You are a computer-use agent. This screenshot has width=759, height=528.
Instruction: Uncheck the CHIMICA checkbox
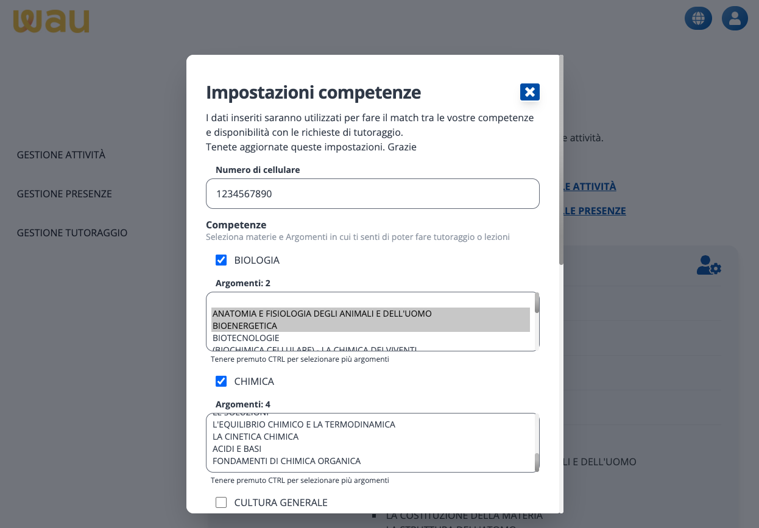click(221, 382)
